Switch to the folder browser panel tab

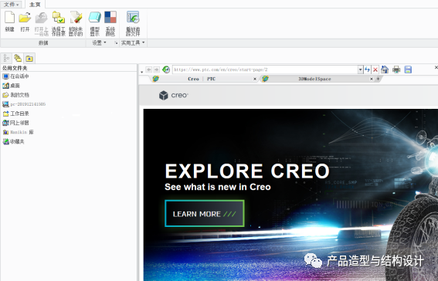click(x=29, y=59)
